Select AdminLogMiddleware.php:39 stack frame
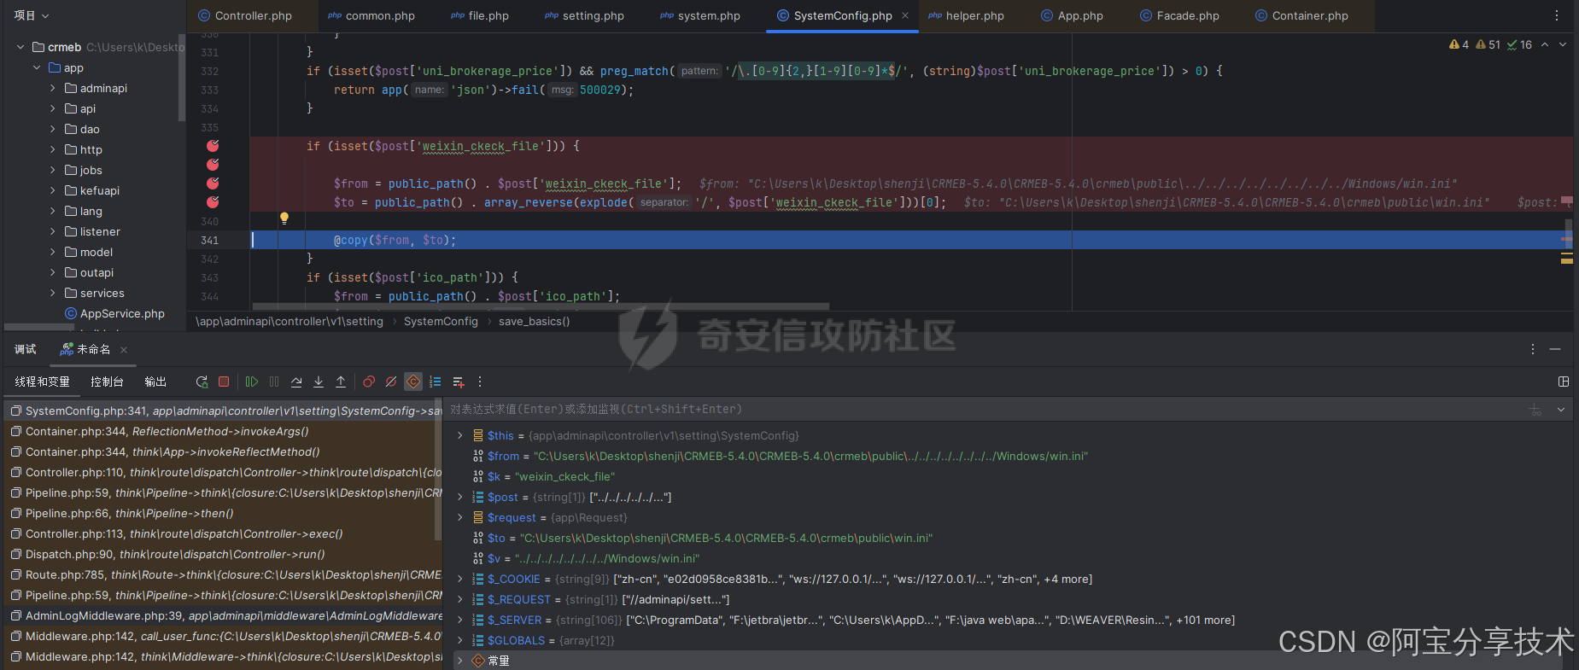 [225, 615]
